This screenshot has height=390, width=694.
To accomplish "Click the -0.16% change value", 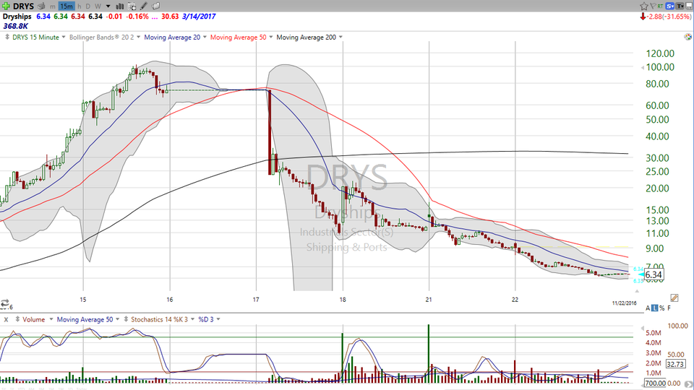I will click(x=137, y=17).
